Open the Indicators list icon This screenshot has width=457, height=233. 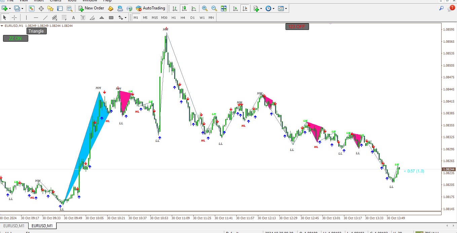click(256, 8)
